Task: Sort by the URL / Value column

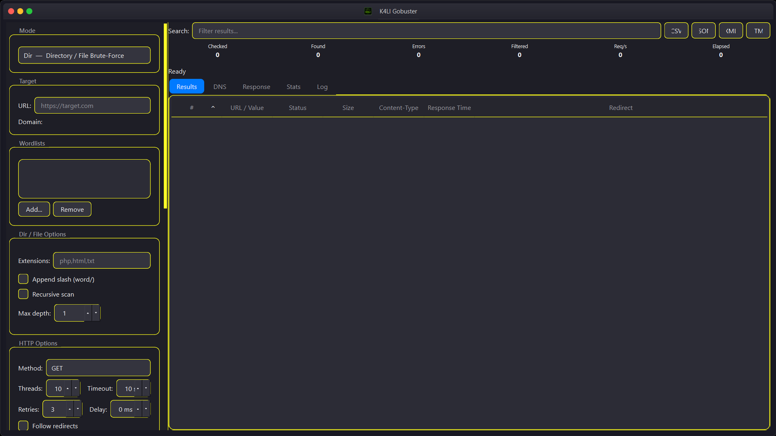Action: (247, 108)
